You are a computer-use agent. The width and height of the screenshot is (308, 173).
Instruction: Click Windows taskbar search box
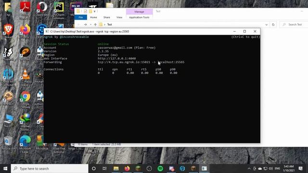(x=50, y=169)
